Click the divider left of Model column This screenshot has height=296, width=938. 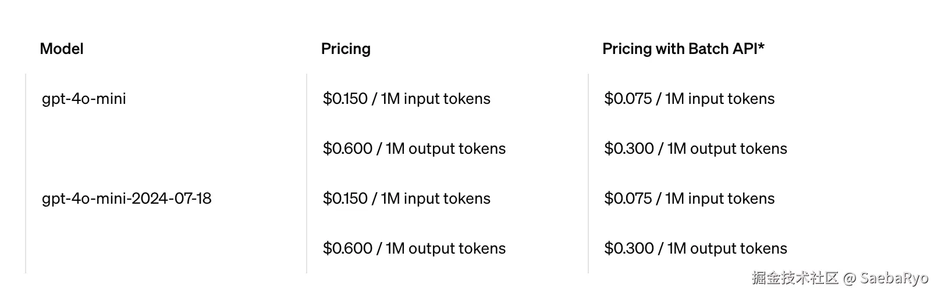tap(26, 173)
